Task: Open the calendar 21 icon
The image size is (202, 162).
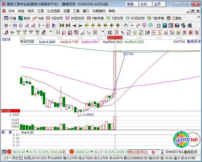Action: 158,25
